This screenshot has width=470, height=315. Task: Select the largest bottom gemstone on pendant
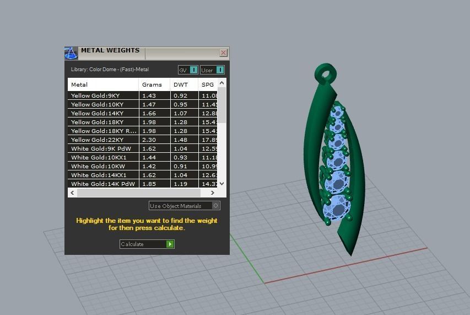tap(337, 207)
